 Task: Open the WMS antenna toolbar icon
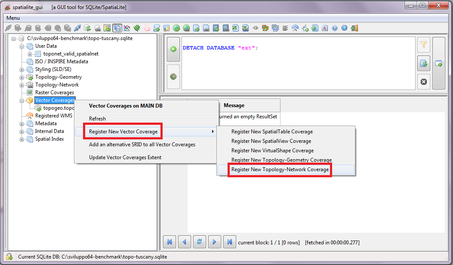pos(295,28)
